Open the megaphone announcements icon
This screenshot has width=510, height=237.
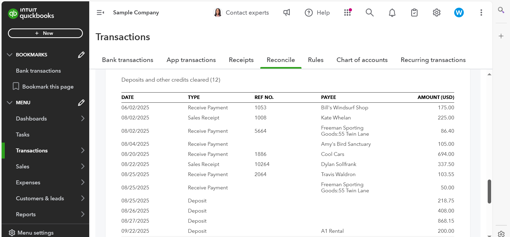point(287,13)
